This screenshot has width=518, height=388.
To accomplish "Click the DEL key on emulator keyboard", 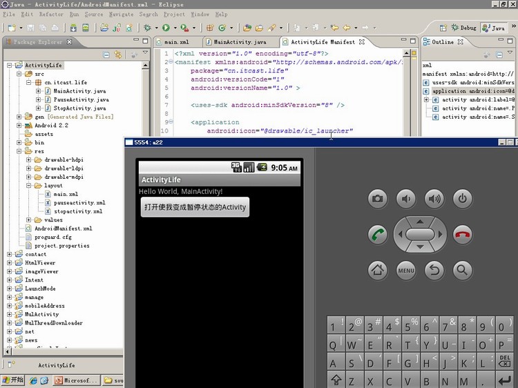I will 504,361.
